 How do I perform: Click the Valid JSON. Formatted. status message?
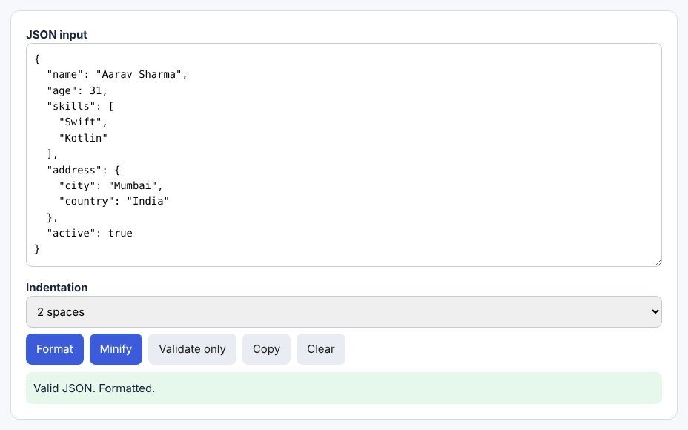(x=343, y=388)
